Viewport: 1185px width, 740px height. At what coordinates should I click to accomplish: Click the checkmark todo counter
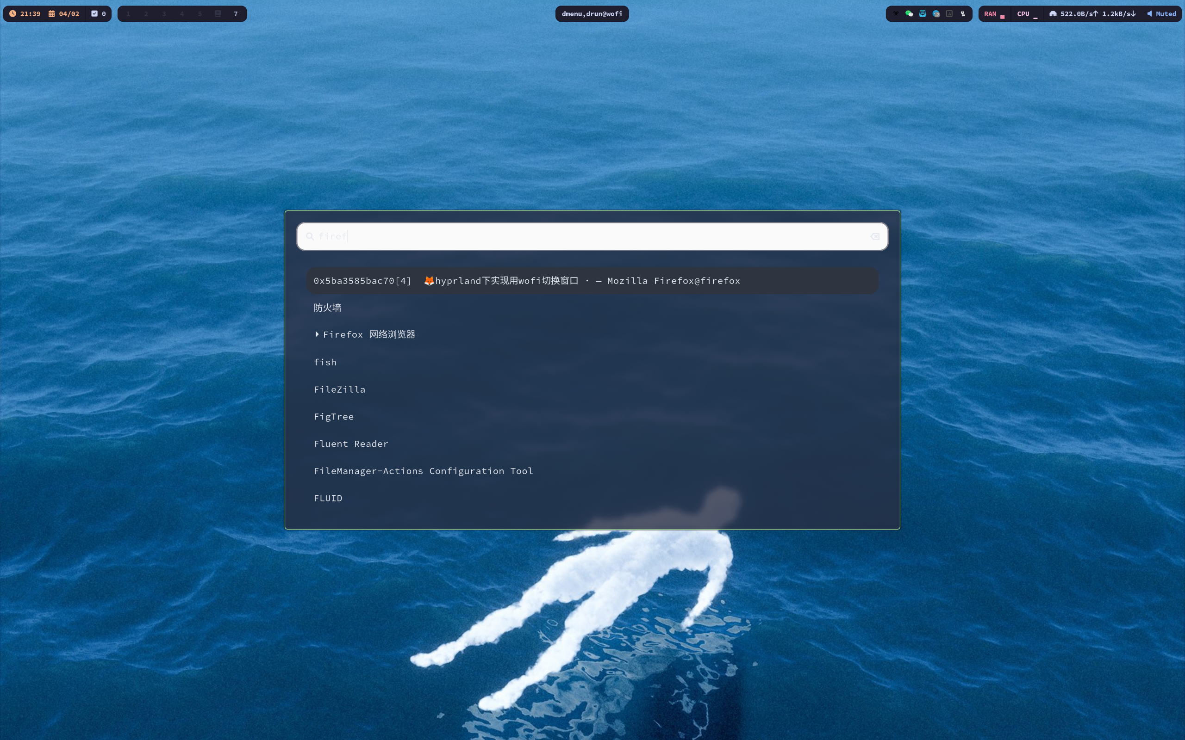(99, 14)
